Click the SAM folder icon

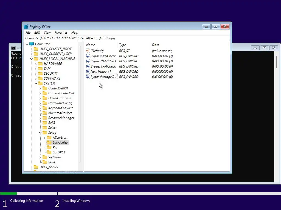click(x=41, y=69)
